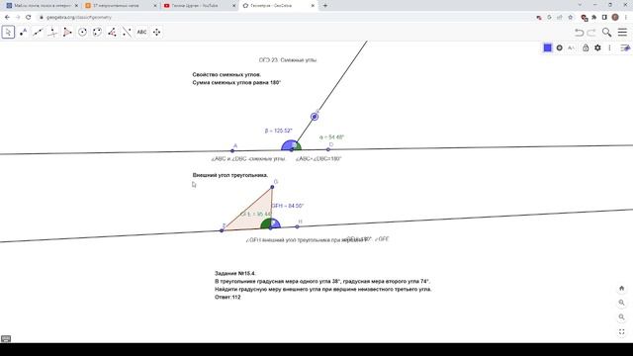The image size is (633, 356).
Task: Open the label style AA dropdown
Action: tap(572, 48)
